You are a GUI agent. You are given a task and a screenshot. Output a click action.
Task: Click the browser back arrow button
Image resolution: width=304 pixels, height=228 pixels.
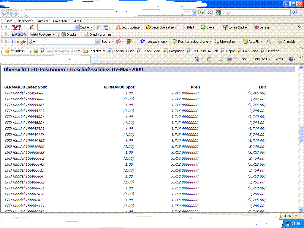tap(5, 12)
